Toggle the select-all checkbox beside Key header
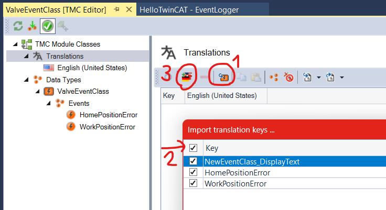 tap(194, 148)
